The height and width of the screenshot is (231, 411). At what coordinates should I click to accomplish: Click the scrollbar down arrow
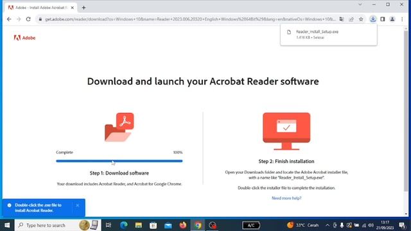(406, 214)
